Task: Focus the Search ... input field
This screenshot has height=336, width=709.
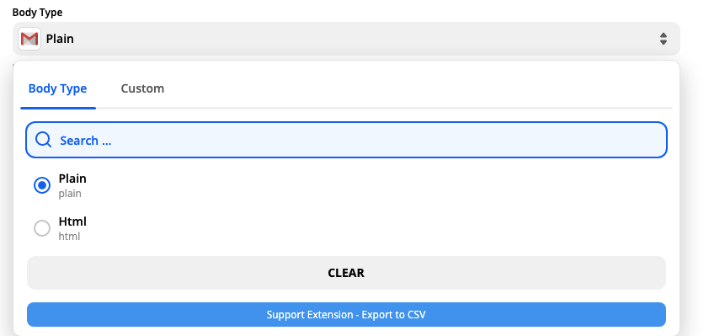Action: [x=346, y=140]
